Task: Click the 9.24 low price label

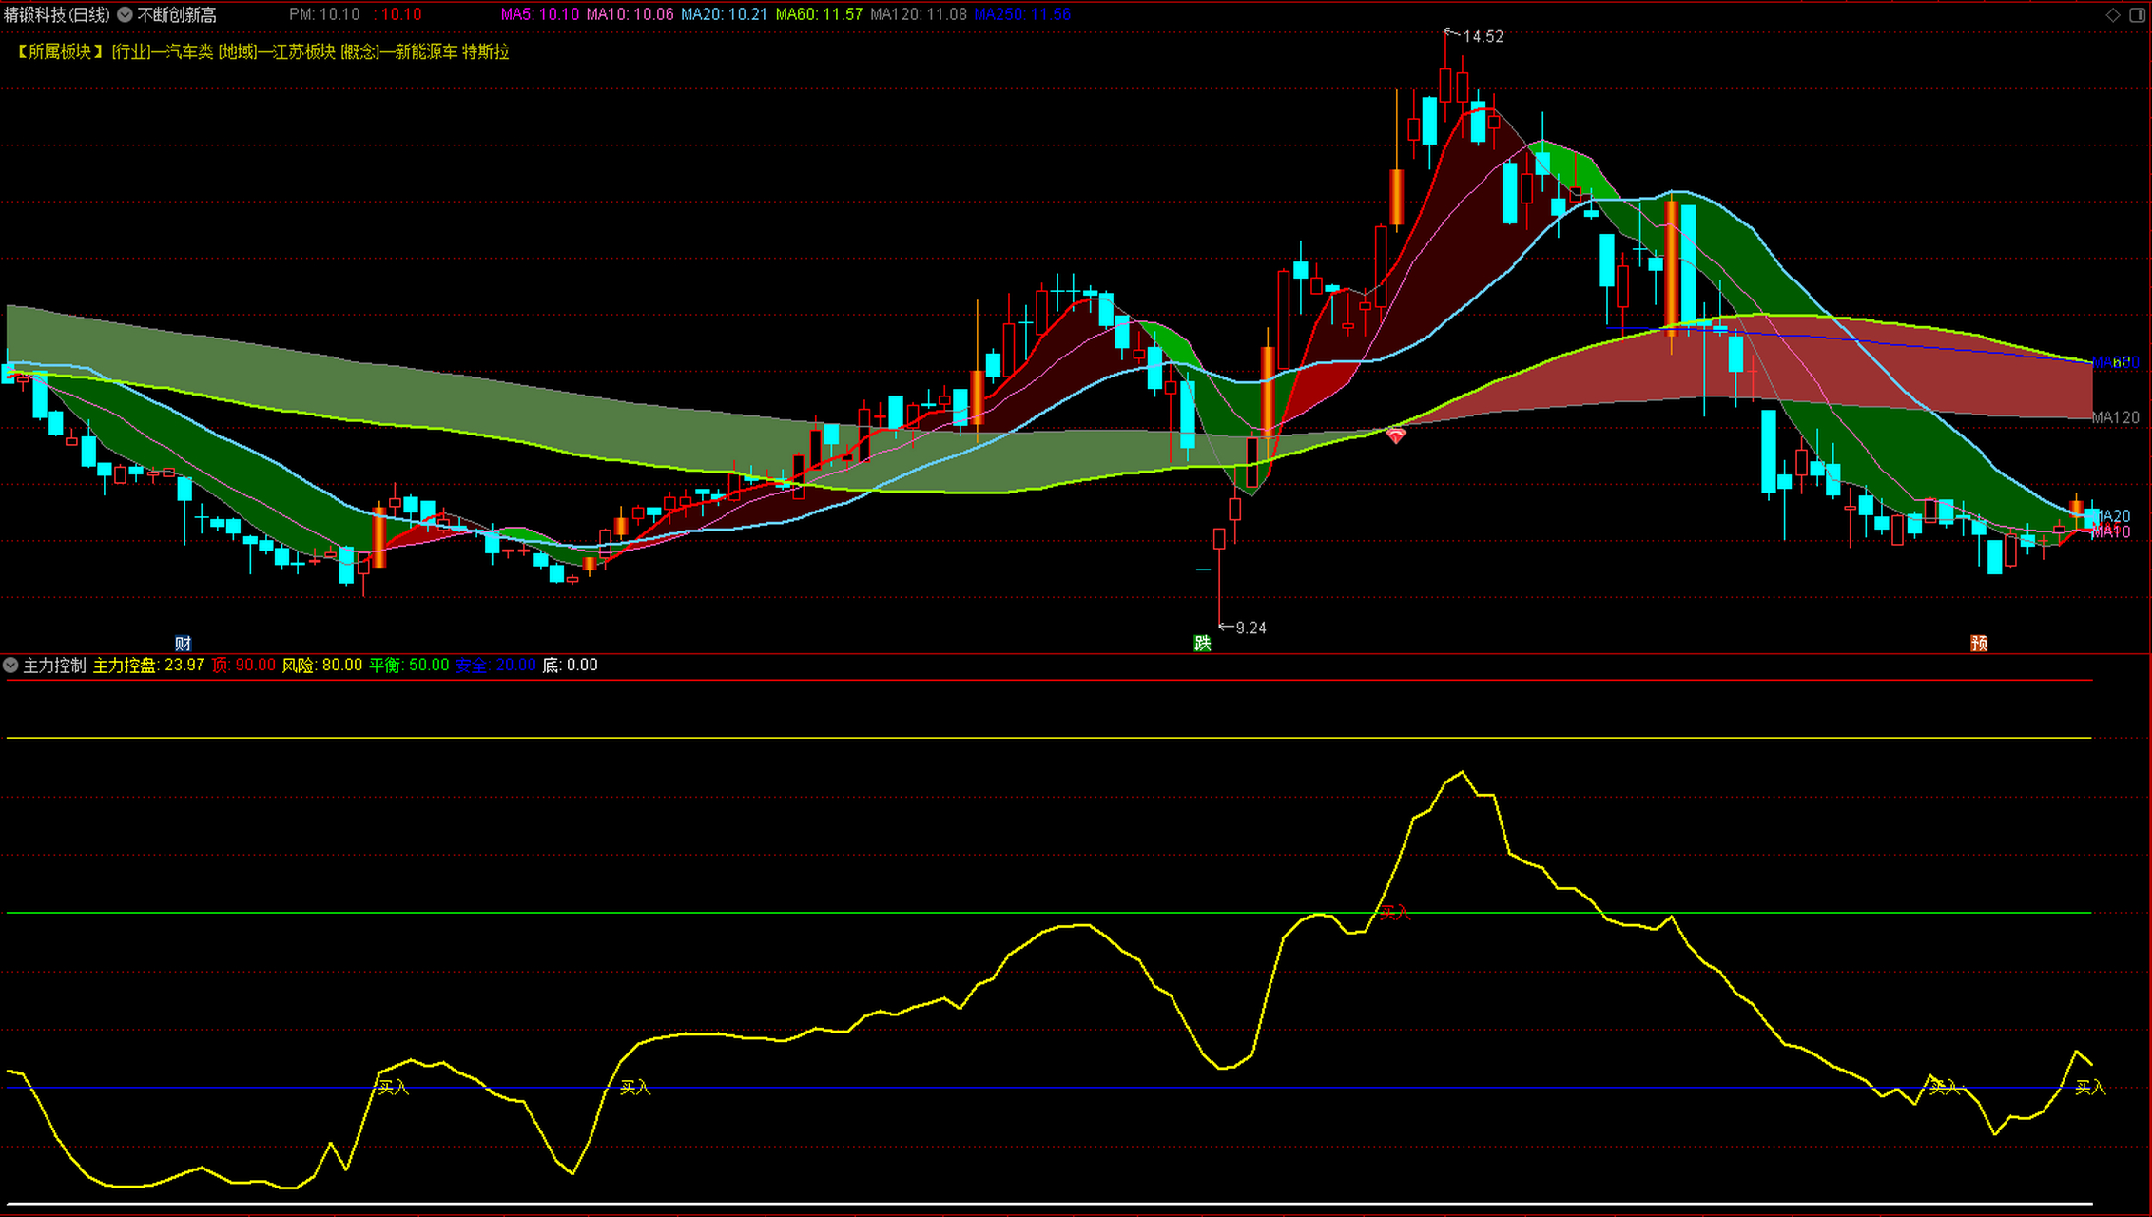Action: (x=1250, y=628)
